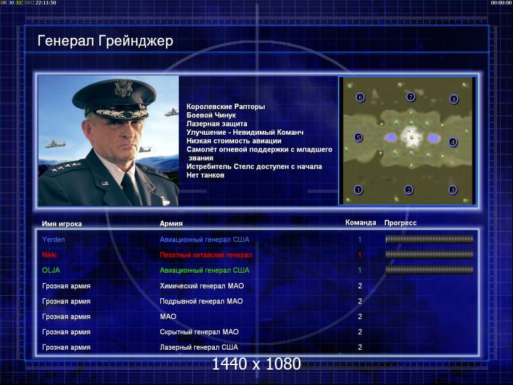Click the 'Боевой Чинук' feature line
Image resolution: width=513 pixels, height=385 pixels.
(211, 116)
